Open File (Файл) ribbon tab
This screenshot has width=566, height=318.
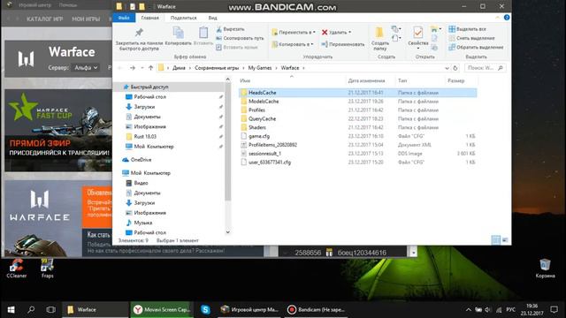click(124, 18)
